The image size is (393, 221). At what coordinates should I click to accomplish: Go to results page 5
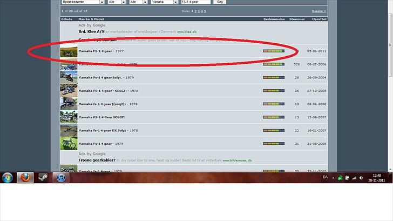[205, 11]
